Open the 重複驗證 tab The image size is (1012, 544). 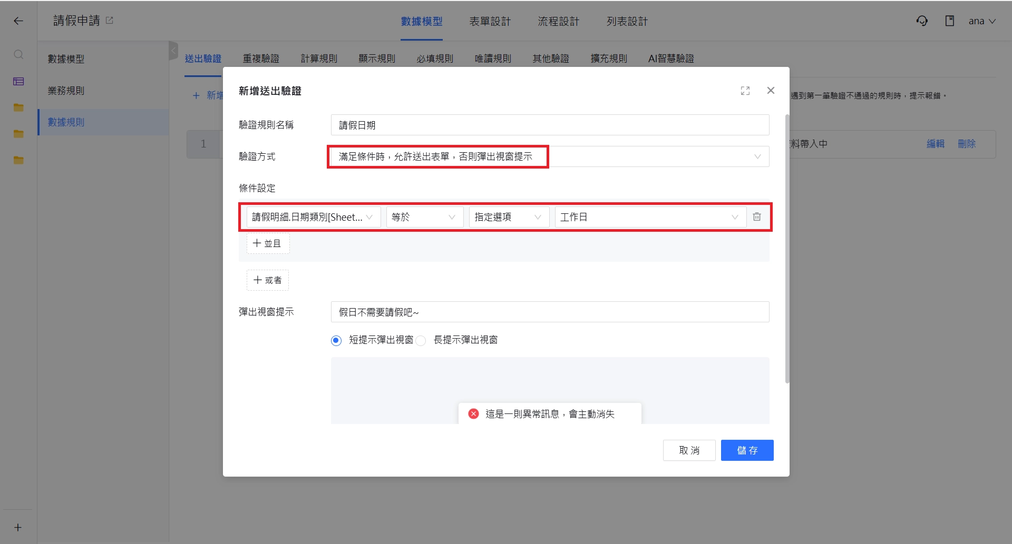click(261, 58)
